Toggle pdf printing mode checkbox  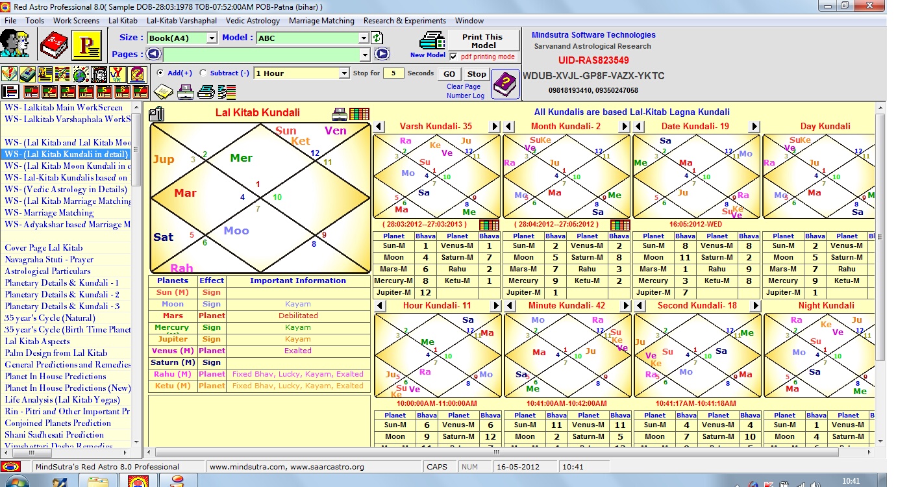[x=453, y=56]
